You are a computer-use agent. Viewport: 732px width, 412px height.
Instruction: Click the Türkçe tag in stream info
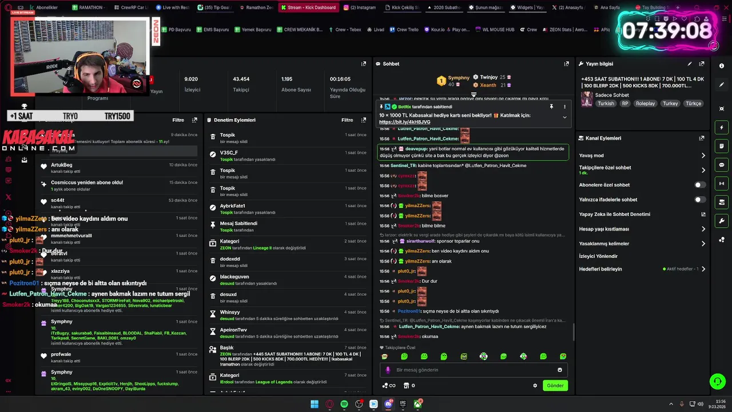(x=693, y=104)
